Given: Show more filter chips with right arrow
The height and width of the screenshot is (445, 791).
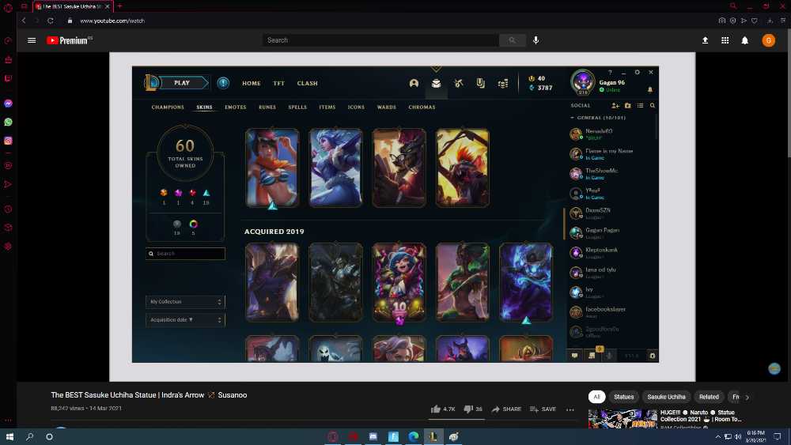Looking at the screenshot, I should (x=747, y=397).
